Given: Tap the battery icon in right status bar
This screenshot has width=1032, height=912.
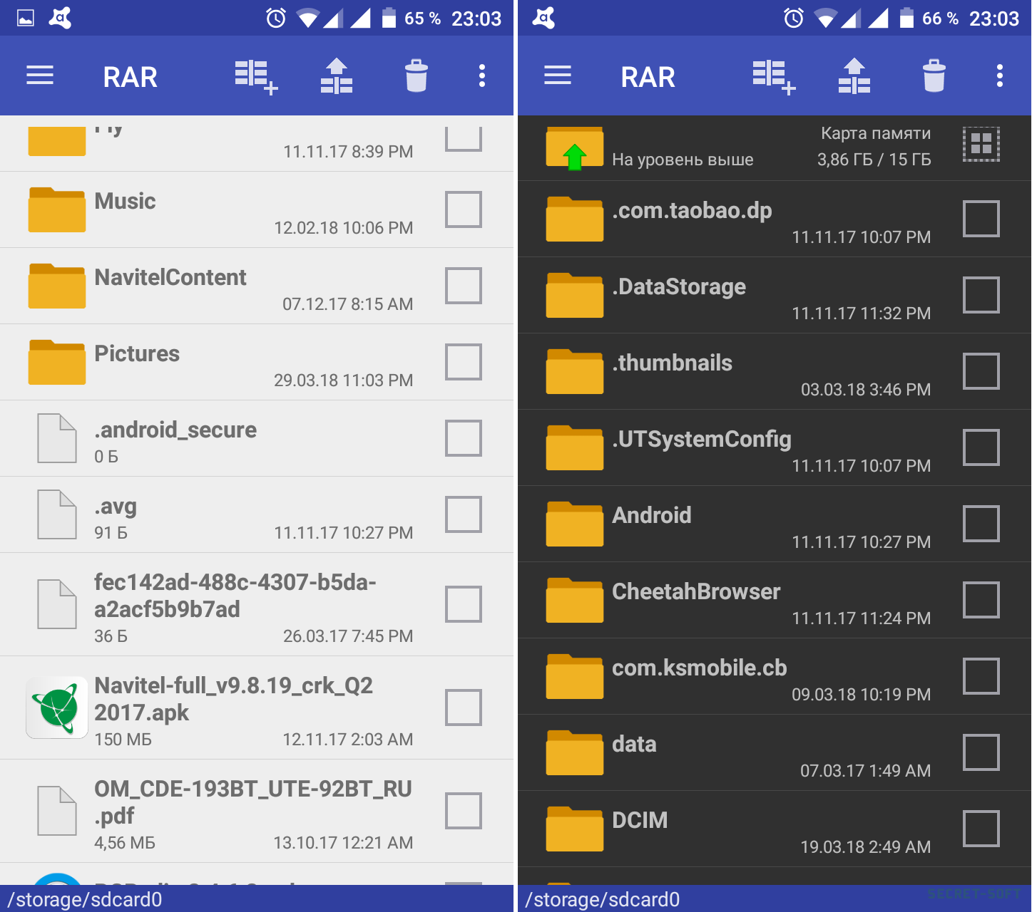Looking at the screenshot, I should coord(906,18).
